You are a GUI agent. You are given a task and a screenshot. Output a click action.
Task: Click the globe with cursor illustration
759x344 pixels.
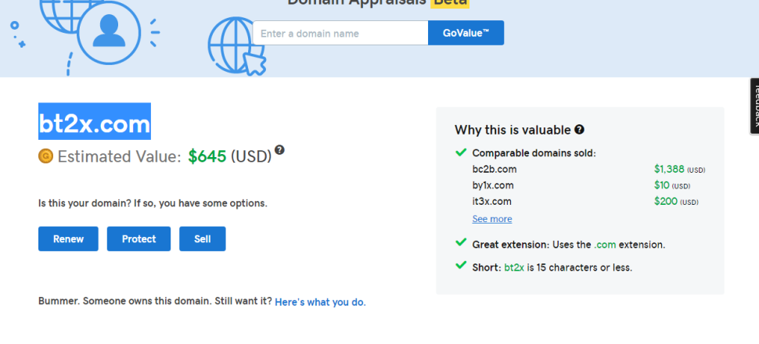pos(238,44)
